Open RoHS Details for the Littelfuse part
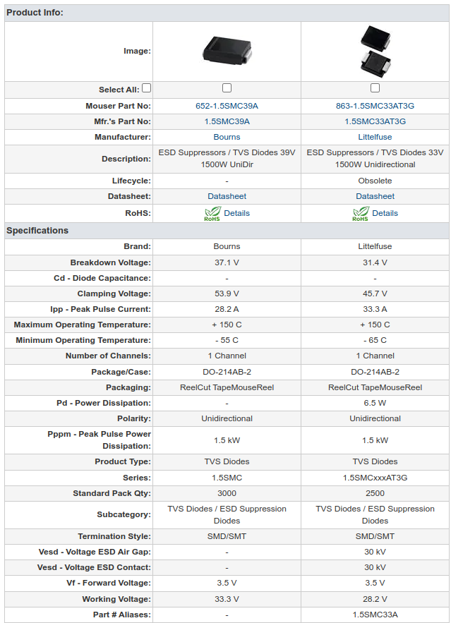The width and height of the screenshot is (451, 623). (x=385, y=213)
